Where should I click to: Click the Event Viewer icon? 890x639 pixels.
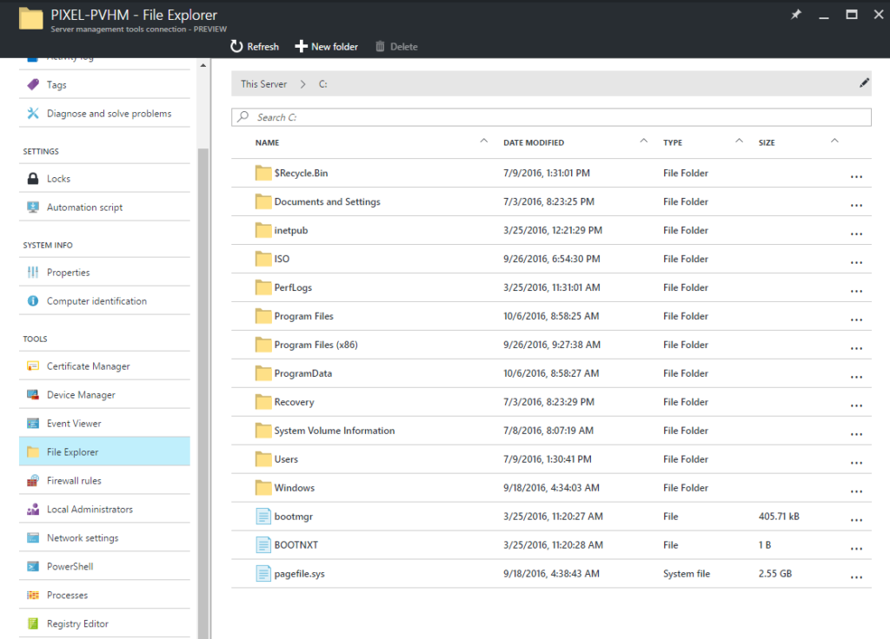33,424
